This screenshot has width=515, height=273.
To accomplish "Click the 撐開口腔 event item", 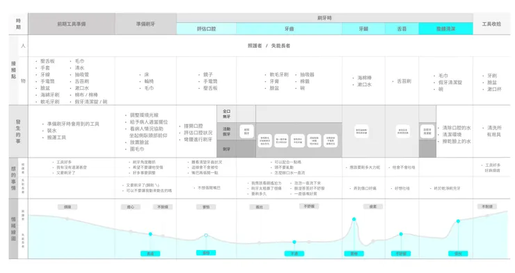I will click(193, 126).
